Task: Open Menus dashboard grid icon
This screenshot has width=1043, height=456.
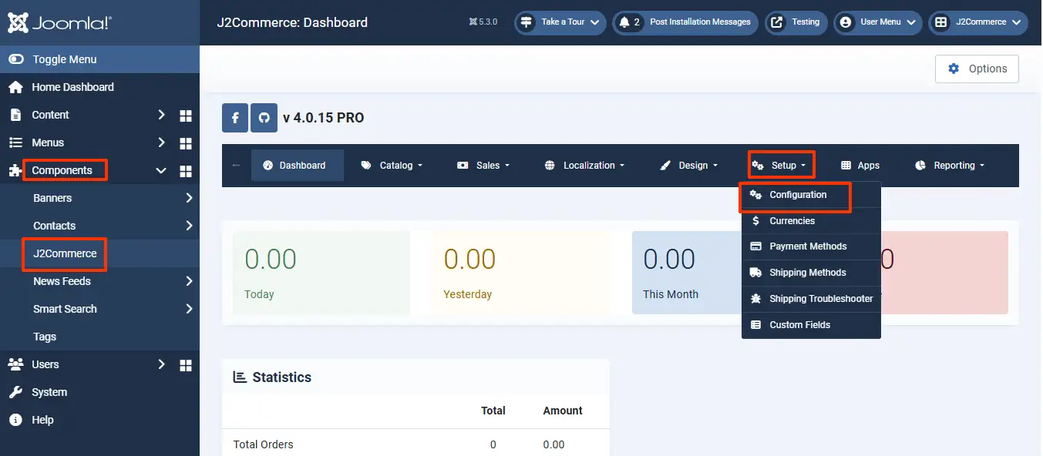Action: coord(185,143)
